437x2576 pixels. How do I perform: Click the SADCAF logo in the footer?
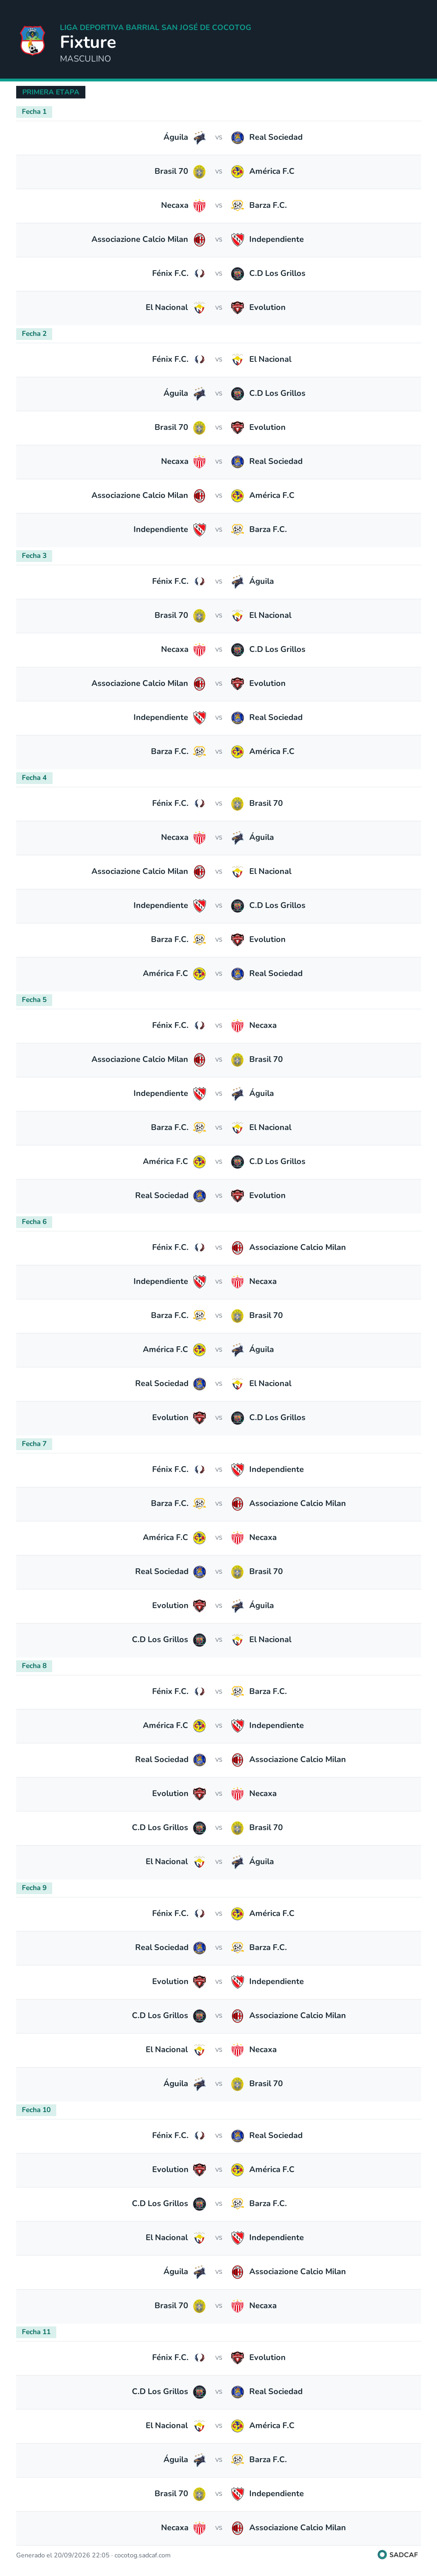click(x=397, y=2555)
